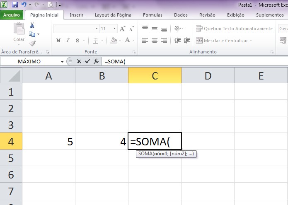Image resolution: width=288 pixels, height=205 pixels.
Task: Toggle underline with the S button
Action: click(77, 40)
